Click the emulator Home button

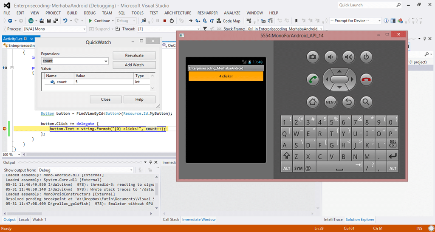313,102
